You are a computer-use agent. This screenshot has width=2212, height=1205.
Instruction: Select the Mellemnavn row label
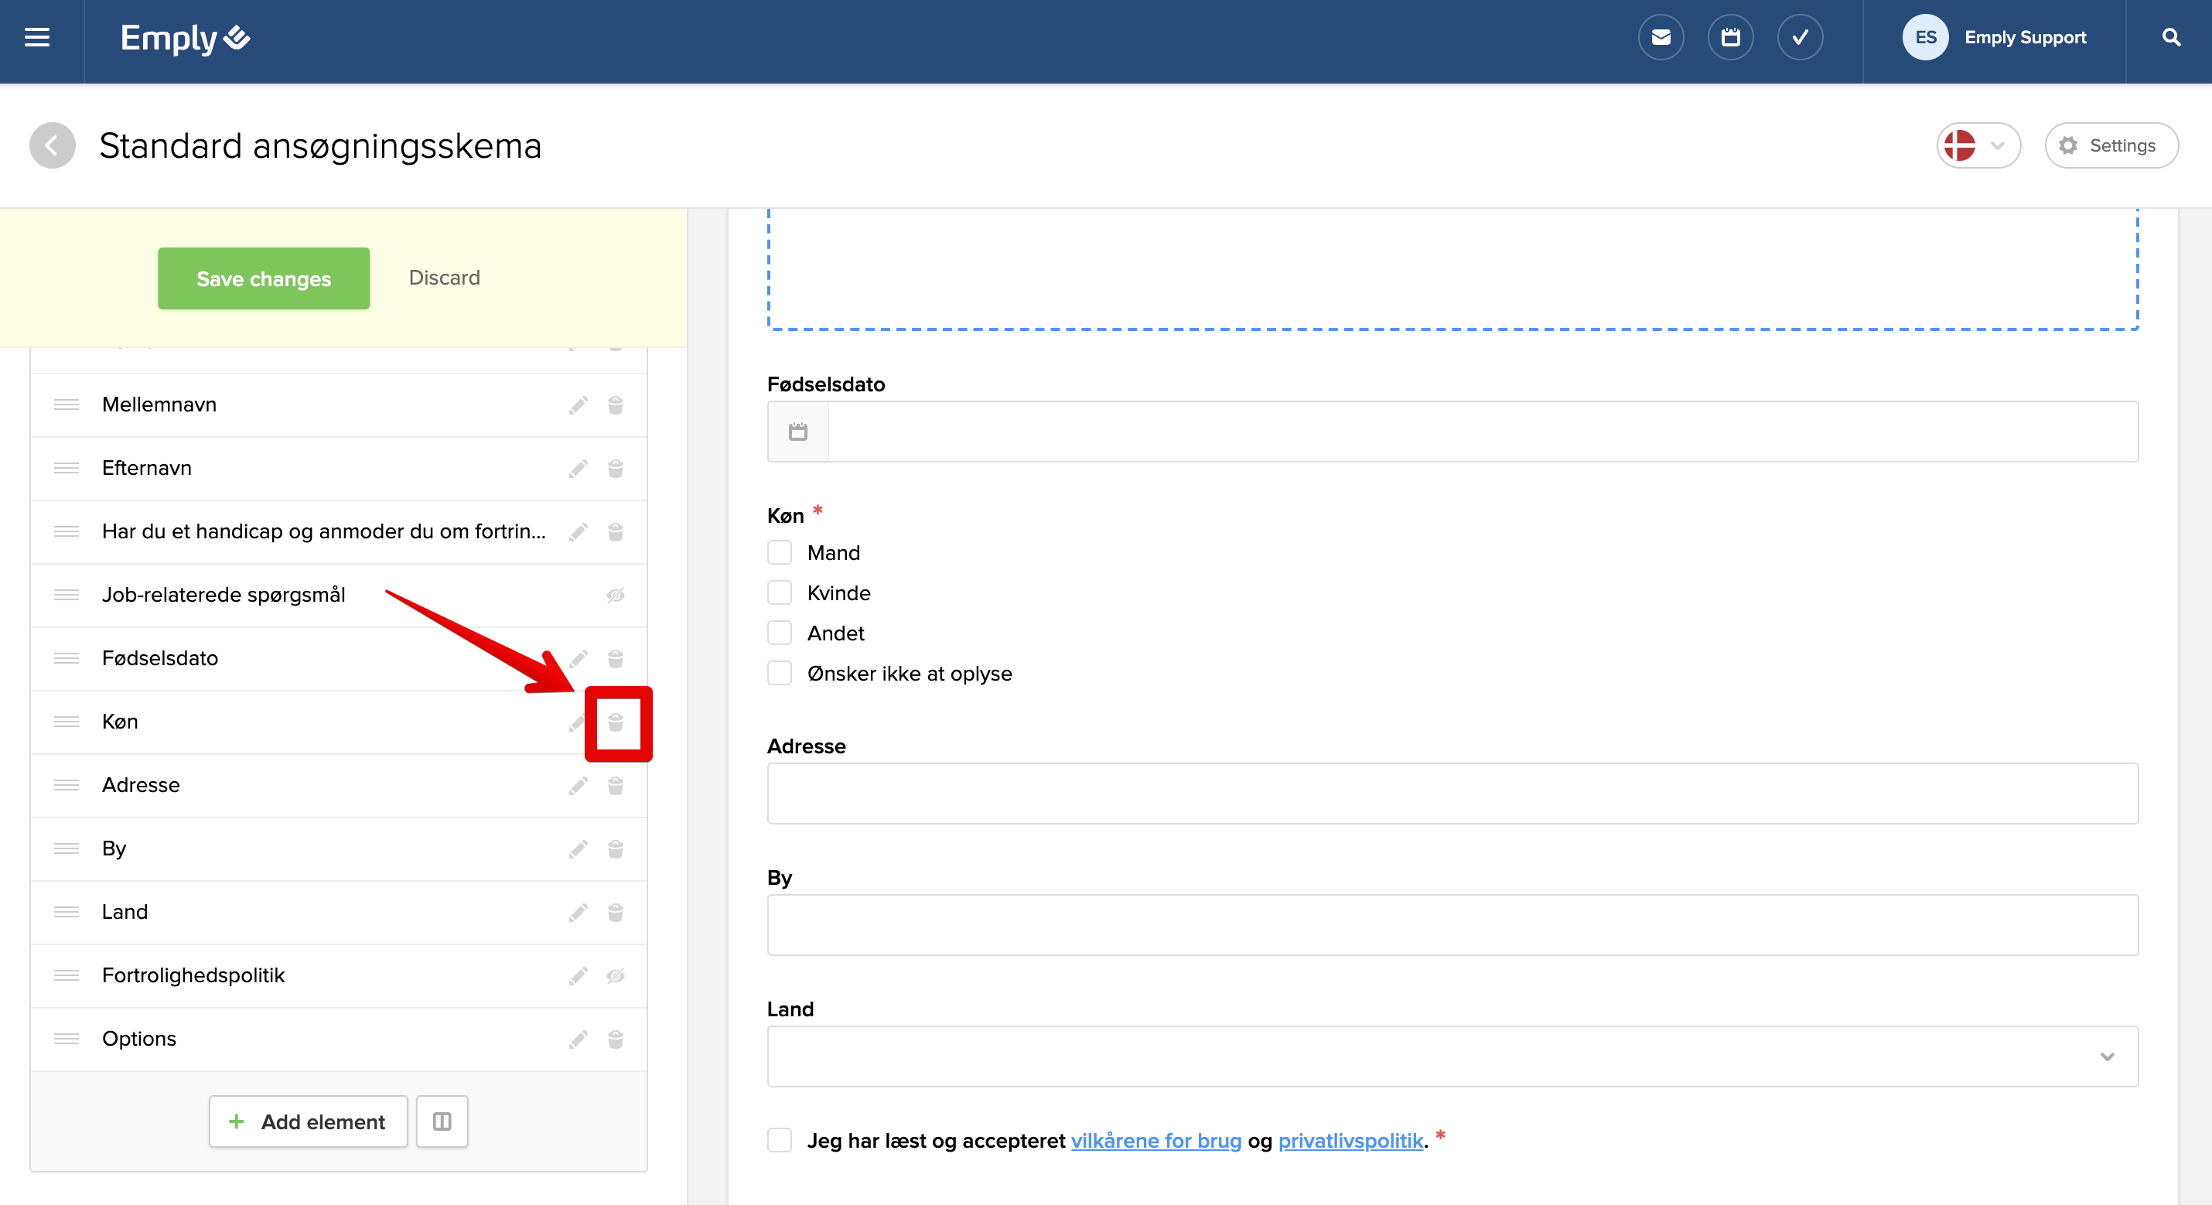pos(159,404)
